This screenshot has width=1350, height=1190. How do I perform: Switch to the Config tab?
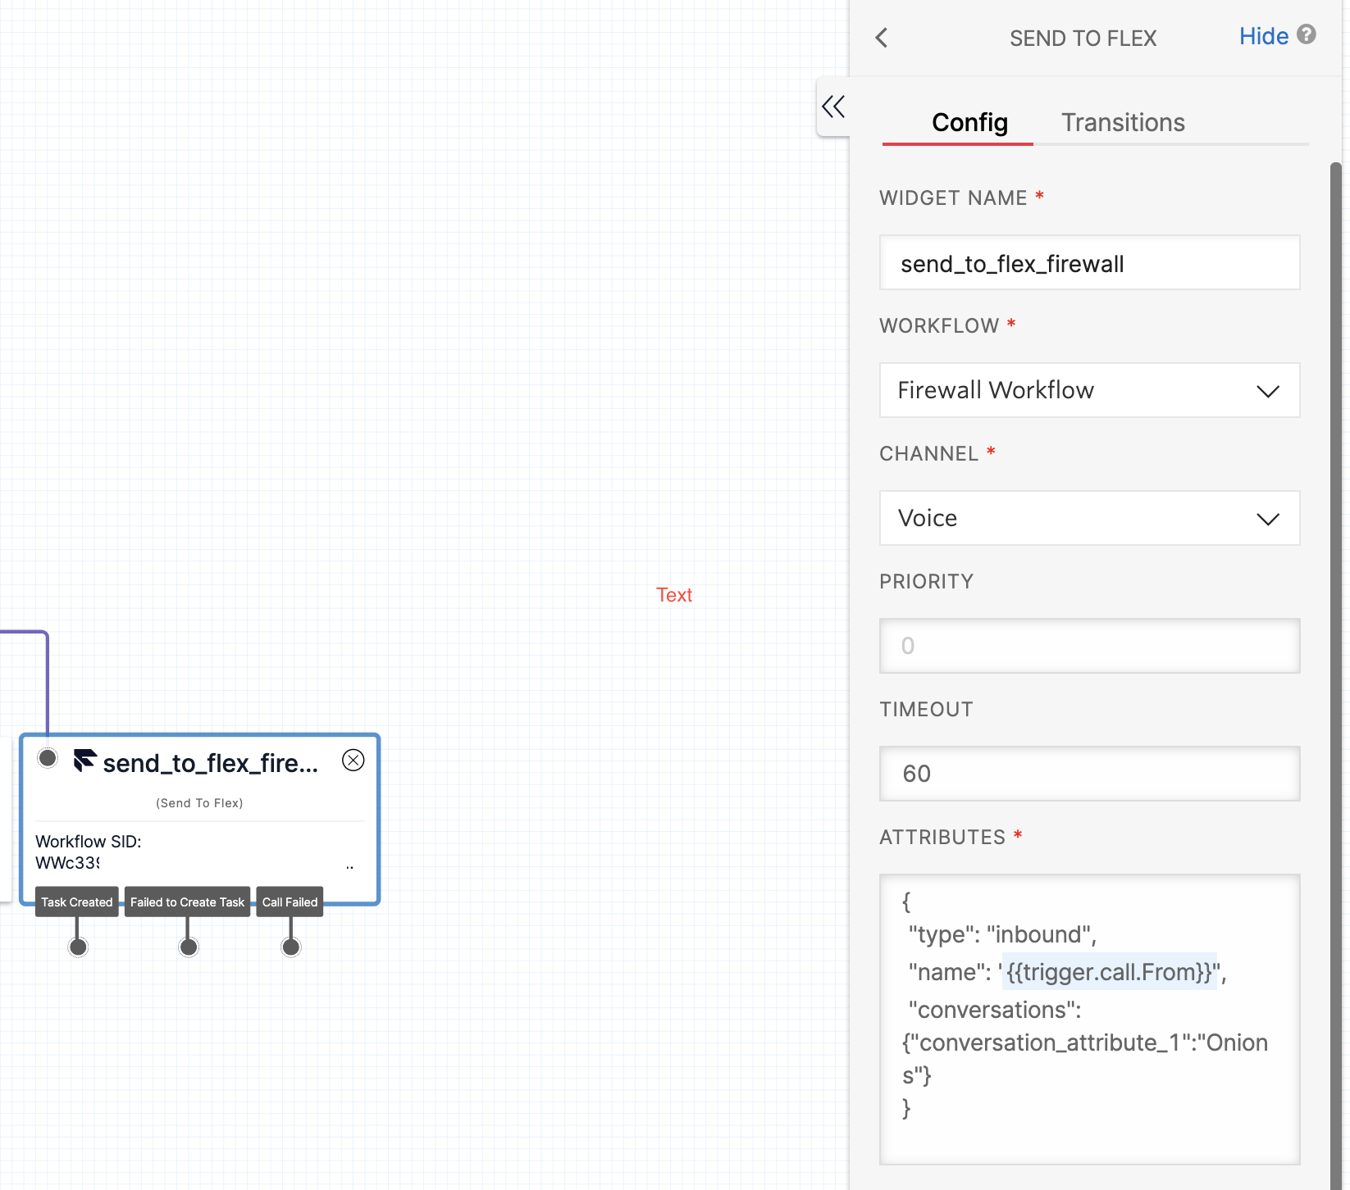tap(969, 123)
